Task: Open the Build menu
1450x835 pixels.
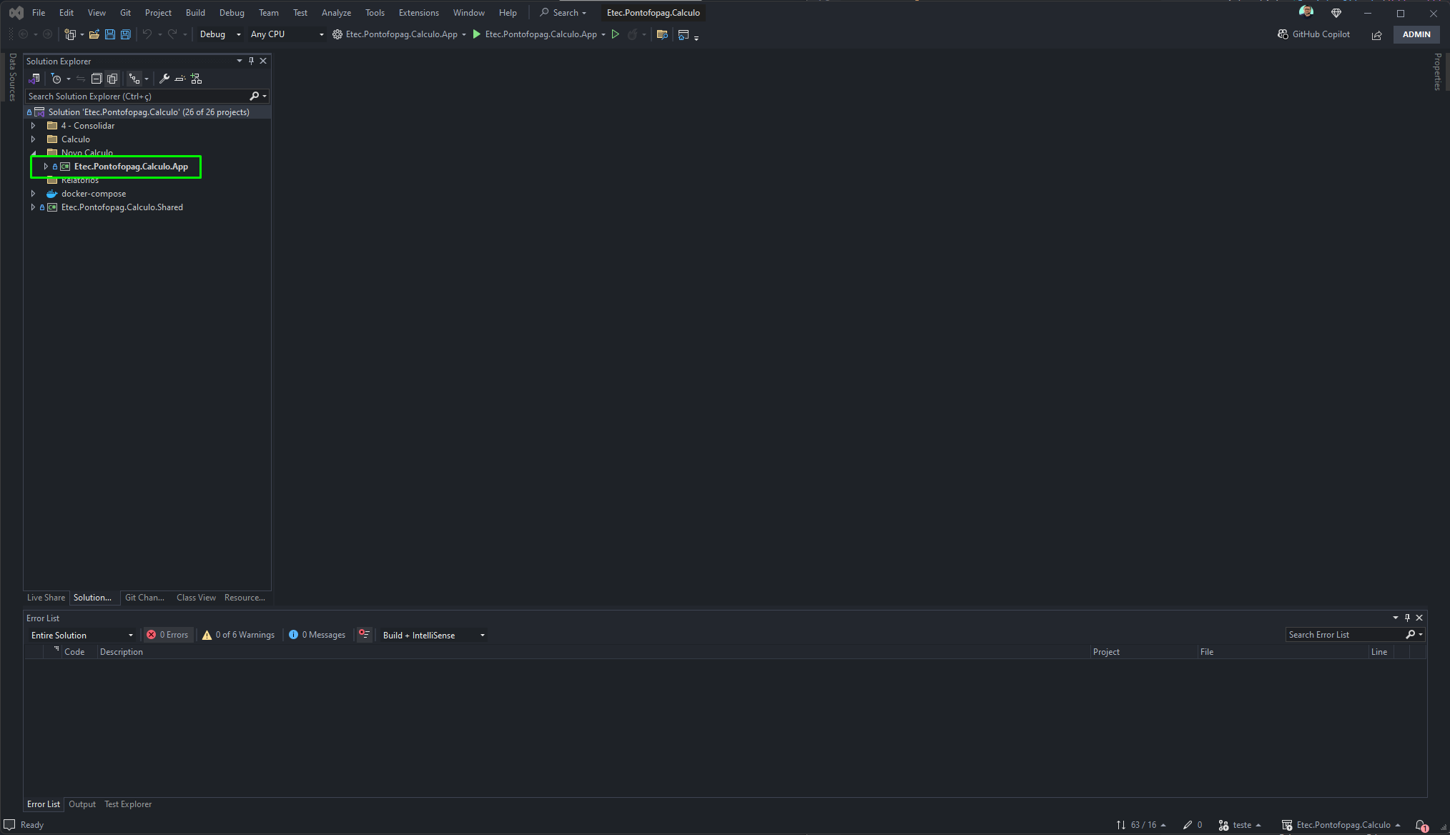Action: coord(195,13)
